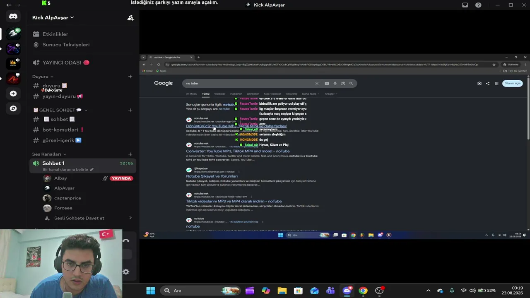The width and height of the screenshot is (530, 298).
Task: Open the Videolar tab in shared Google stream
Action: click(x=219, y=94)
